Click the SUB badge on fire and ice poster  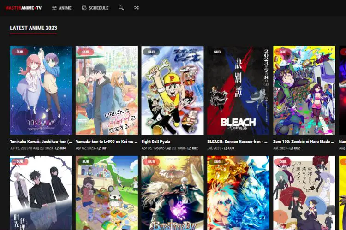[217, 162]
